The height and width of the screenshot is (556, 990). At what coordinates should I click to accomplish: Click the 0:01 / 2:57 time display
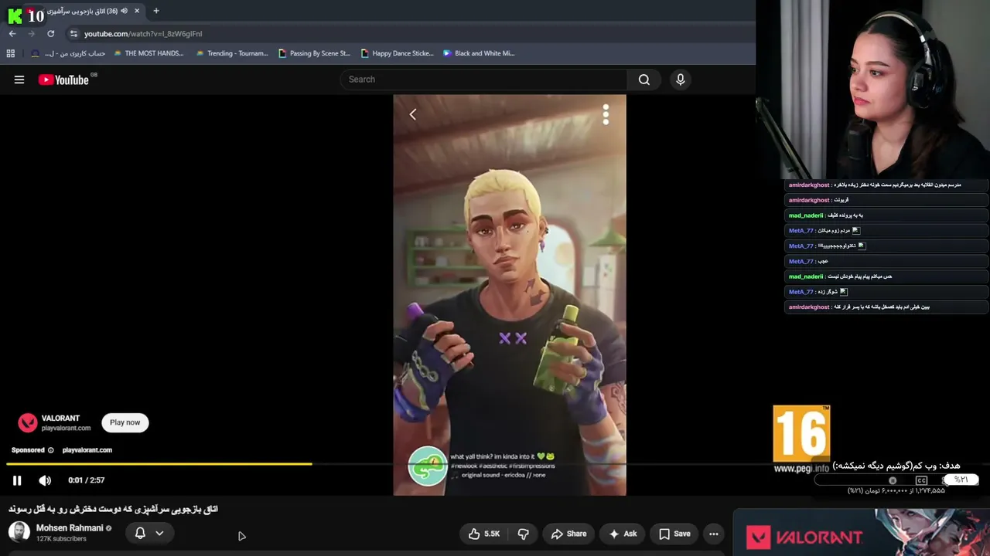pos(86,480)
